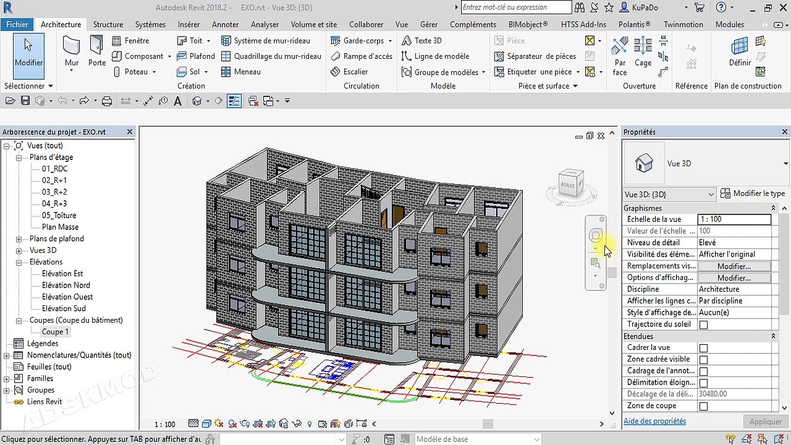Select the Plafond ceiling tool

[196, 56]
